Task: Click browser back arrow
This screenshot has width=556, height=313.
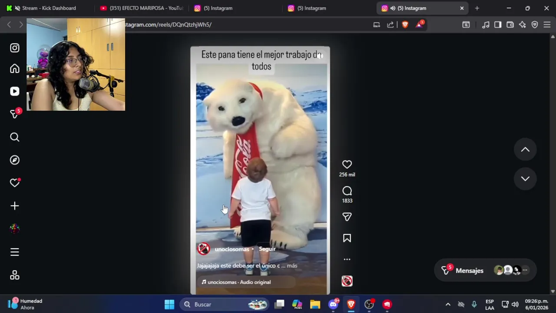Action: coord(9,25)
